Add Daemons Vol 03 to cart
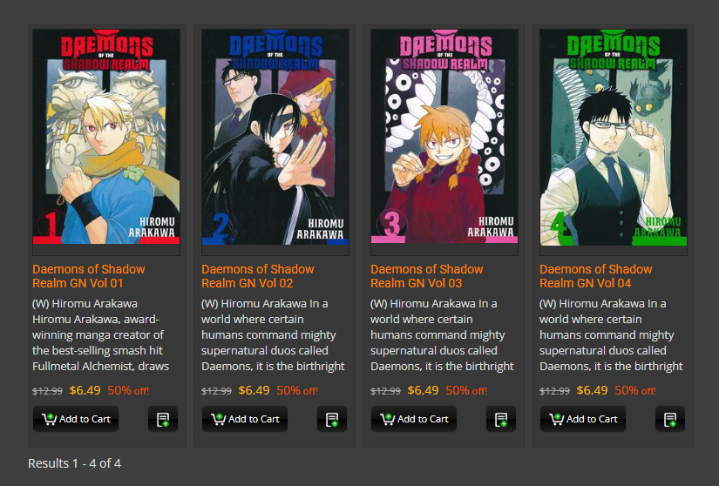 [414, 419]
